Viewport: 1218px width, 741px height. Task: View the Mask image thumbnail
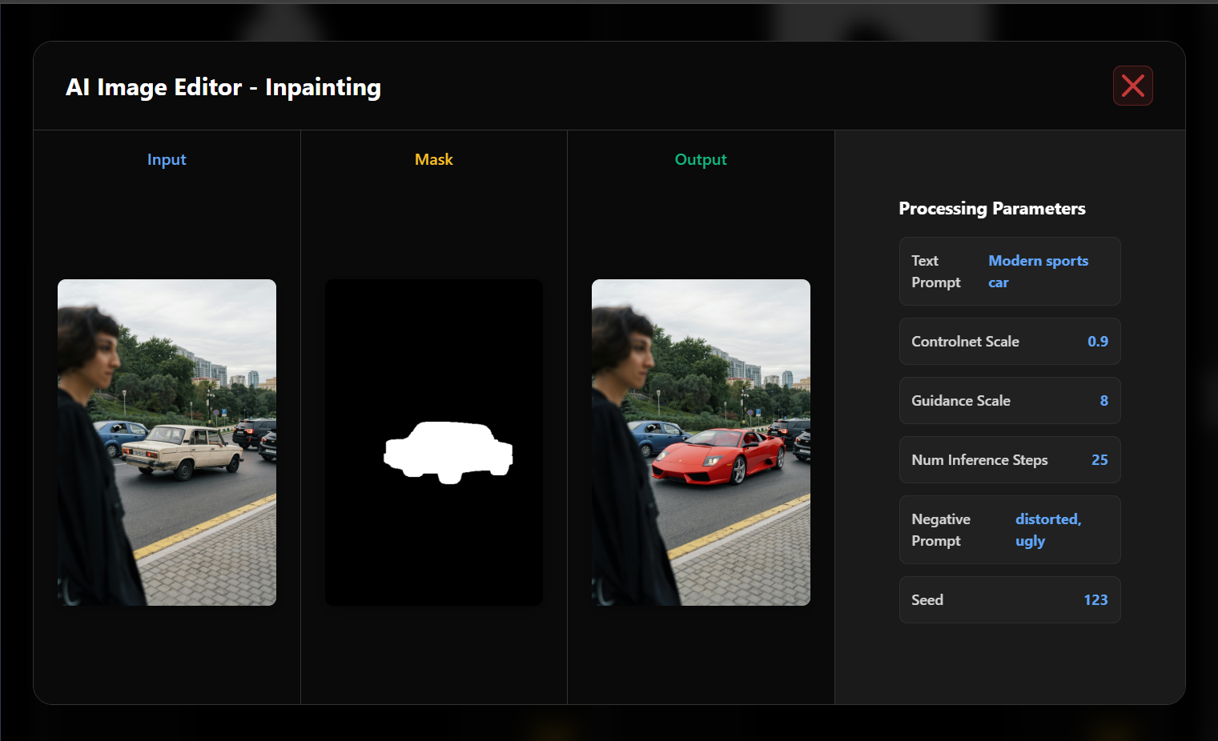pyautogui.click(x=434, y=443)
